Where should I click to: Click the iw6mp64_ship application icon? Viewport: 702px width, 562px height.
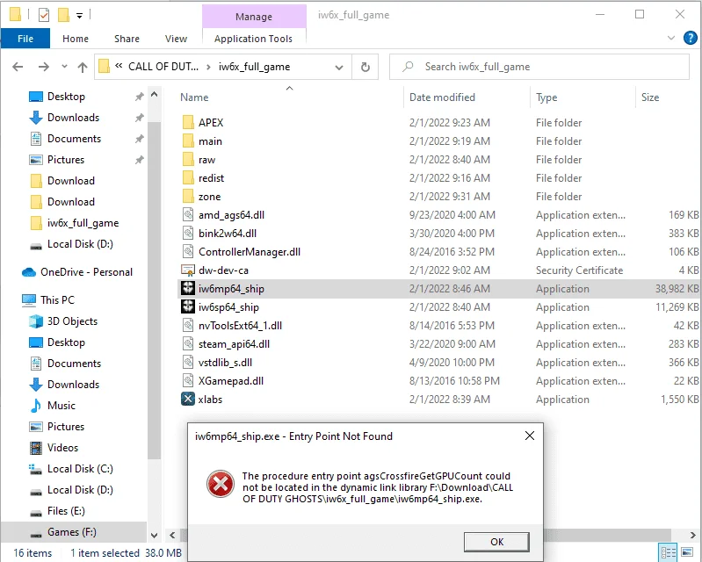[x=188, y=288]
